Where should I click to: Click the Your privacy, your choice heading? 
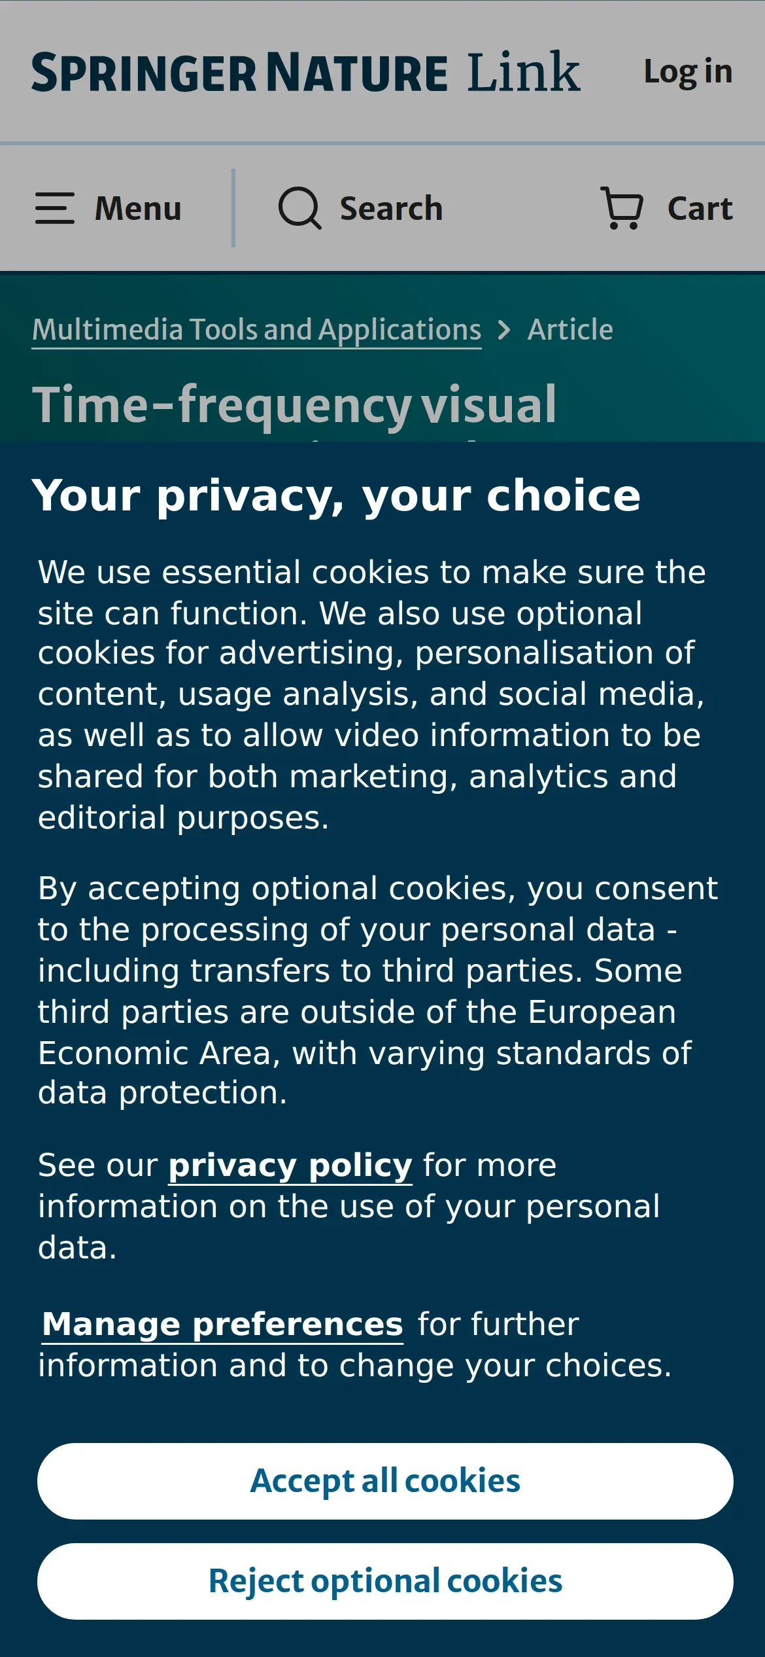pyautogui.click(x=336, y=496)
